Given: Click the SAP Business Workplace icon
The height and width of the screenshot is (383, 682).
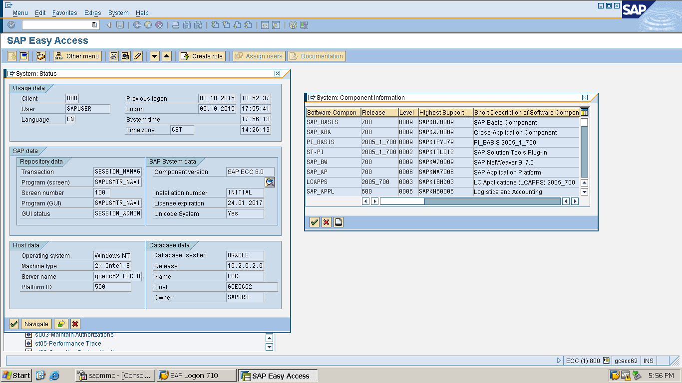Looking at the screenshot, I should (41, 56).
